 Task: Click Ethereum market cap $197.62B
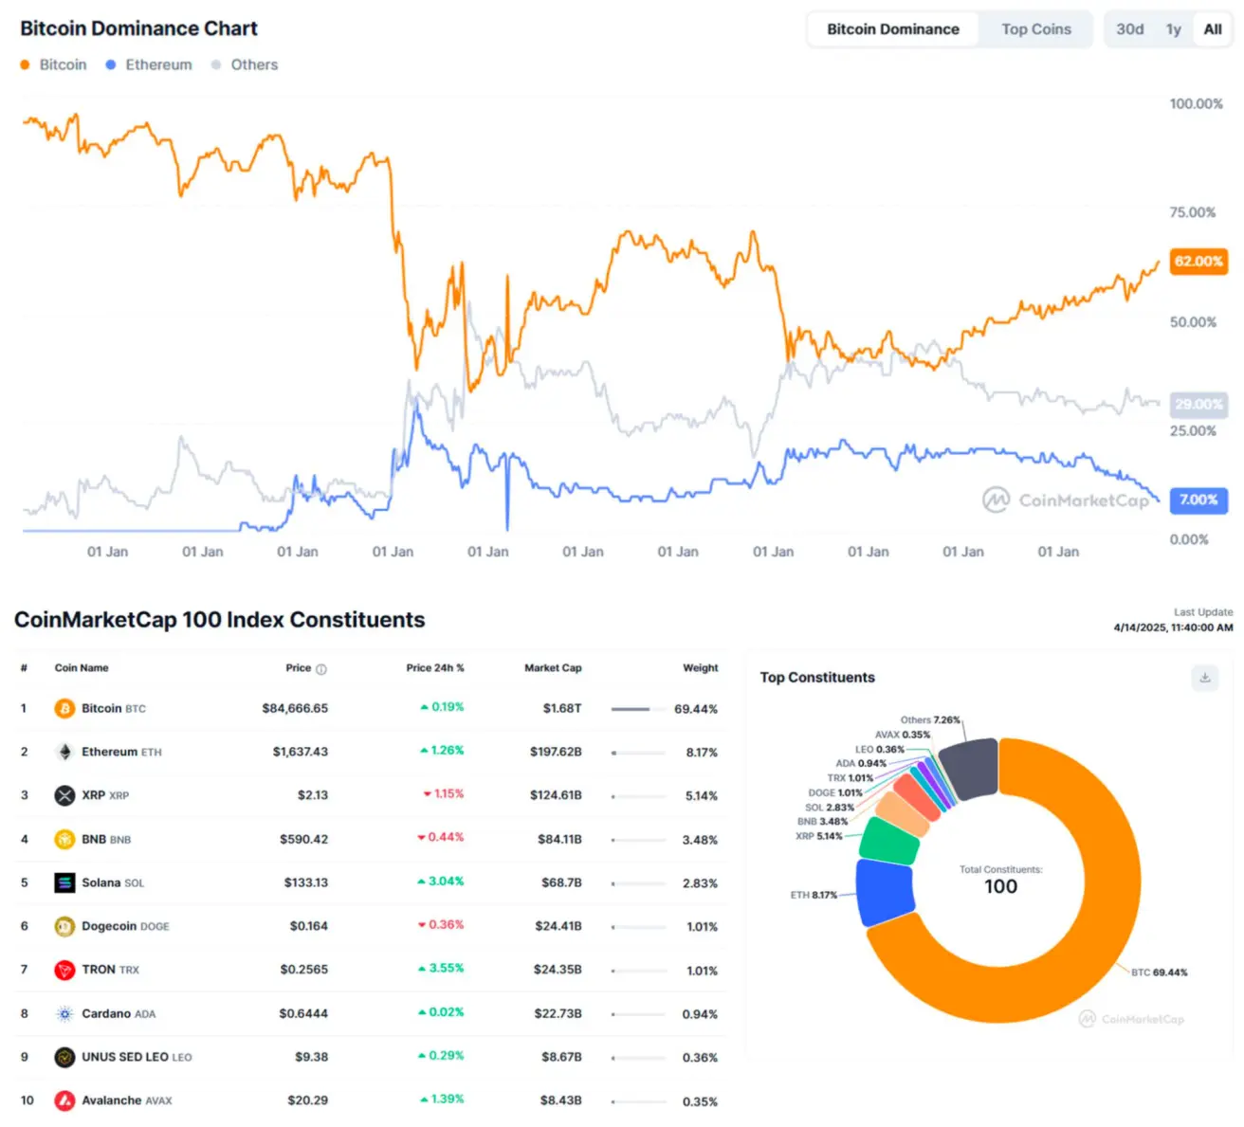point(556,752)
